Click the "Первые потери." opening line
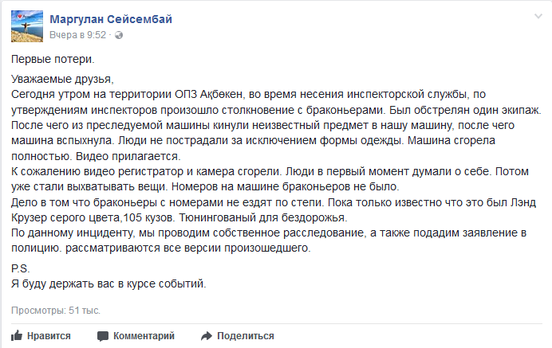Screen dimensions: 552x348 click(53, 60)
